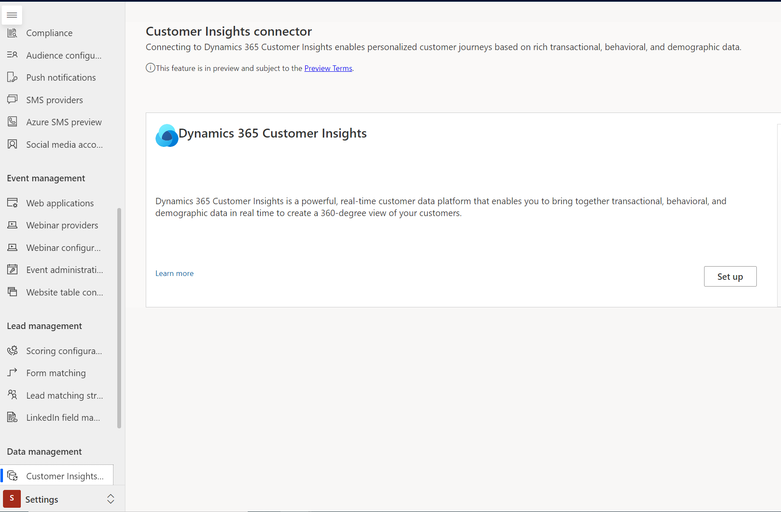Screen dimensions: 781x512
Task: Click the Lead management section header
Action: pos(45,326)
